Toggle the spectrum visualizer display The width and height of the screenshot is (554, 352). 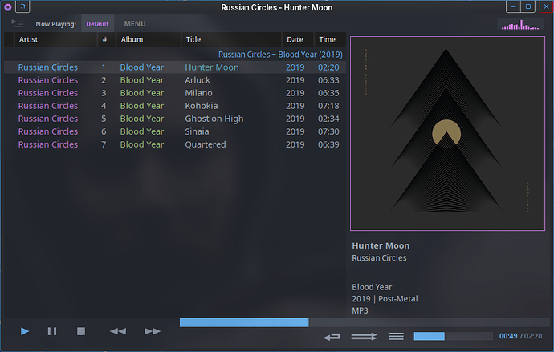(520, 25)
